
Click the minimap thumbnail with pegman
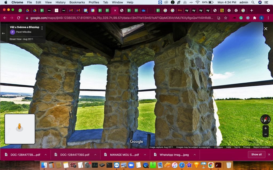[20, 129]
